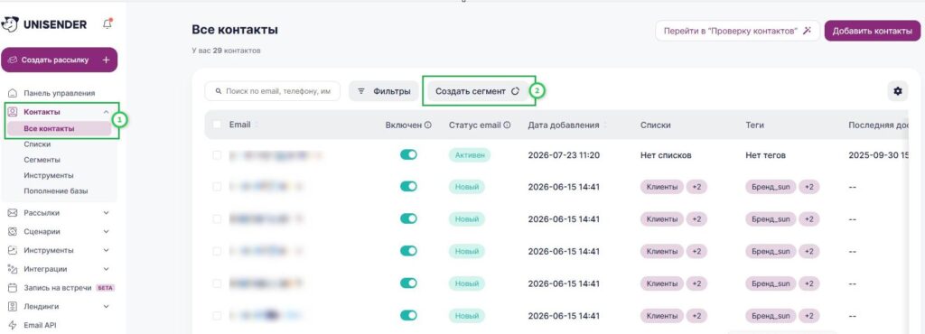The image size is (925, 334).
Task: Click the Запись на встречи calendar icon
Action: (x=13, y=288)
